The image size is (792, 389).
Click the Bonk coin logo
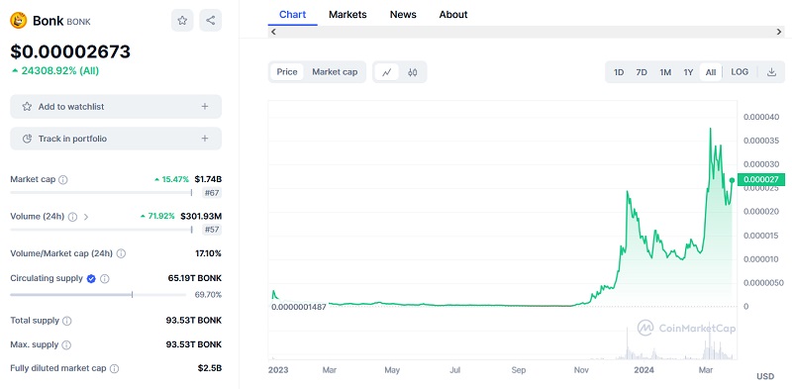19,20
